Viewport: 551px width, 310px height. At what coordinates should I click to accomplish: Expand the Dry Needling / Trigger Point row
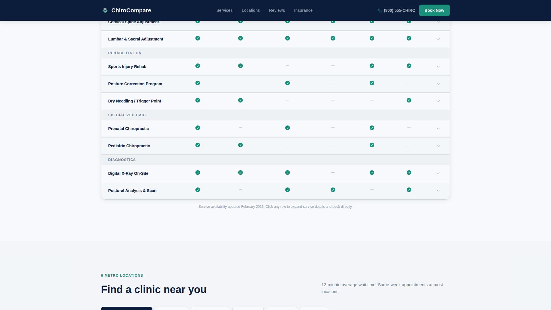point(438,101)
